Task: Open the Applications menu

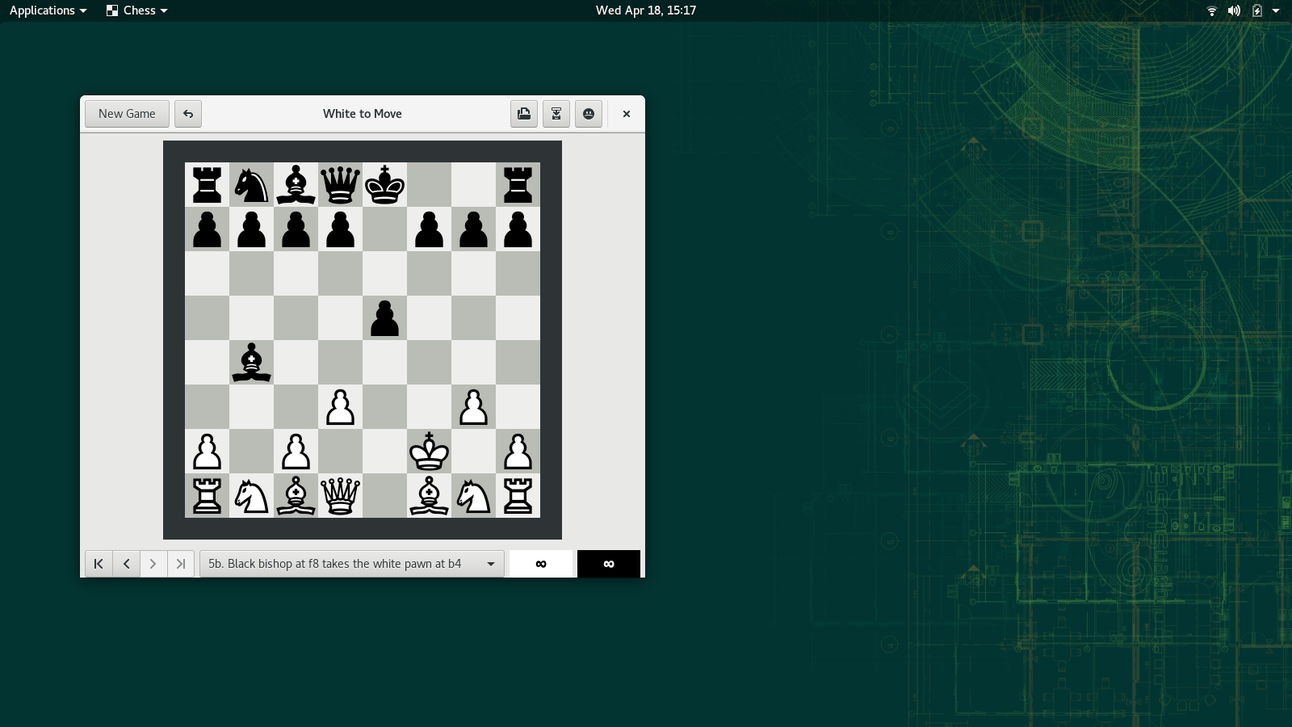Action: [x=48, y=11]
